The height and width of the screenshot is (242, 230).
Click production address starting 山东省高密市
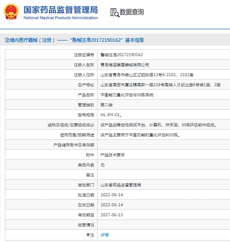pos(160,85)
